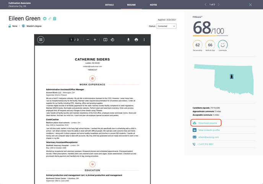
Task: Download the PDF from viewer toolbar
Action: tap(128, 40)
